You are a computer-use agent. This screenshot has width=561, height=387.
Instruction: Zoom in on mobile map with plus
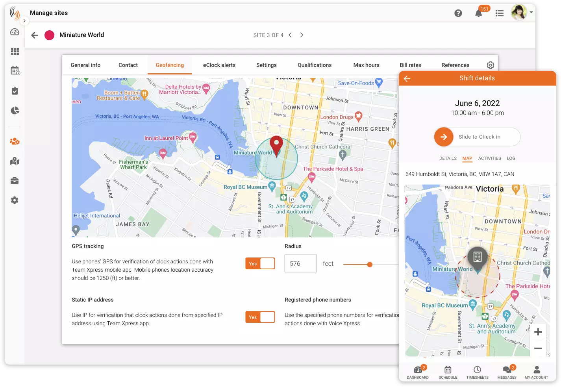pos(538,332)
